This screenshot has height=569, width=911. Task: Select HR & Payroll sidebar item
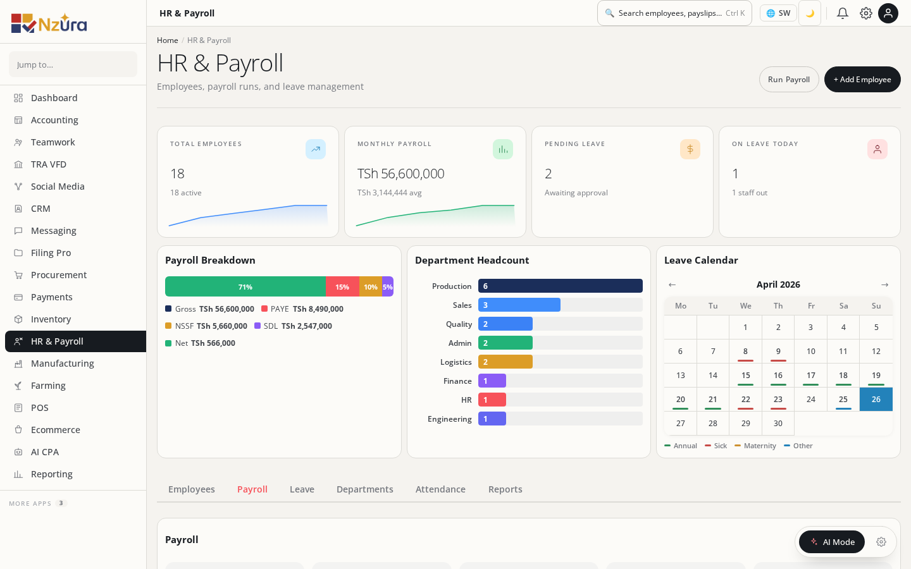click(x=75, y=341)
